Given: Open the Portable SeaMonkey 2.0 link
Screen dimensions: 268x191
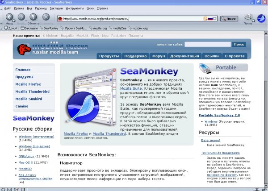Looking at the screenshot, I should click(x=219, y=115).
